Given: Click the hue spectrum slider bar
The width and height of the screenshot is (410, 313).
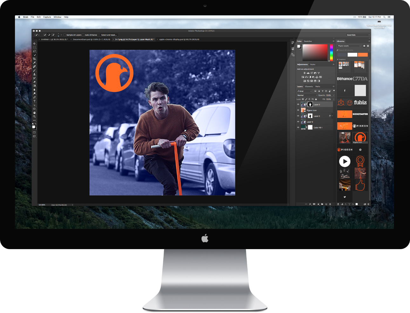Looking at the screenshot, I should point(331,52).
